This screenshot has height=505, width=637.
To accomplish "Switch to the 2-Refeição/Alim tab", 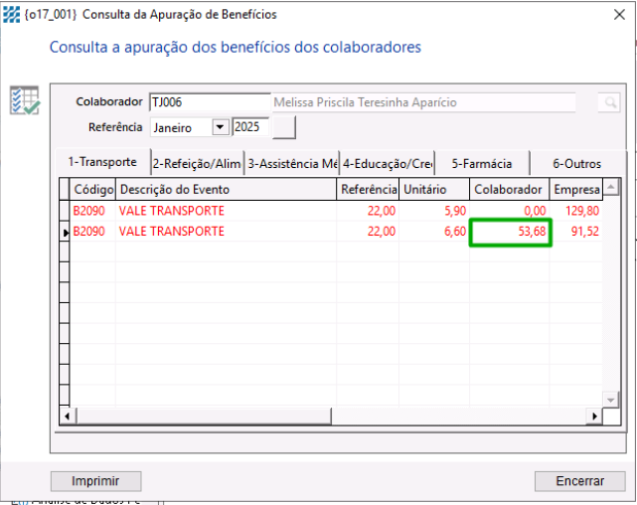I will 196,163.
